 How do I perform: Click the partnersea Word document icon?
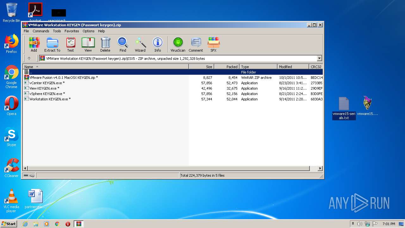click(x=35, y=199)
